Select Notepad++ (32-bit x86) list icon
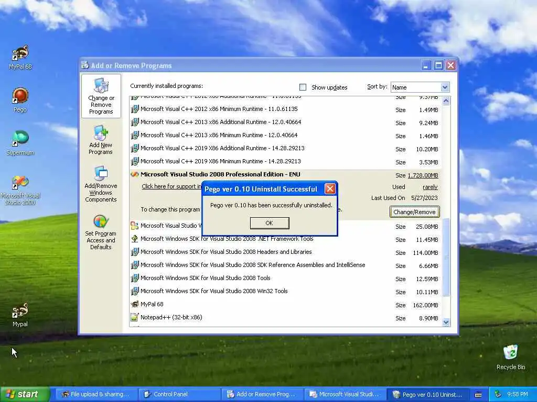 135,317
